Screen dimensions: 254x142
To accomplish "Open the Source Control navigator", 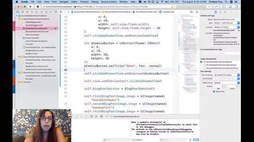I will point(23,12).
